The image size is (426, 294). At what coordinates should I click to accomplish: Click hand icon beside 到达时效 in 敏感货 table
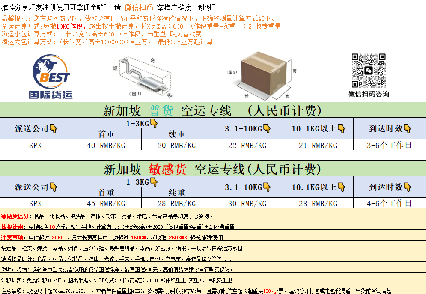[x=407, y=187]
